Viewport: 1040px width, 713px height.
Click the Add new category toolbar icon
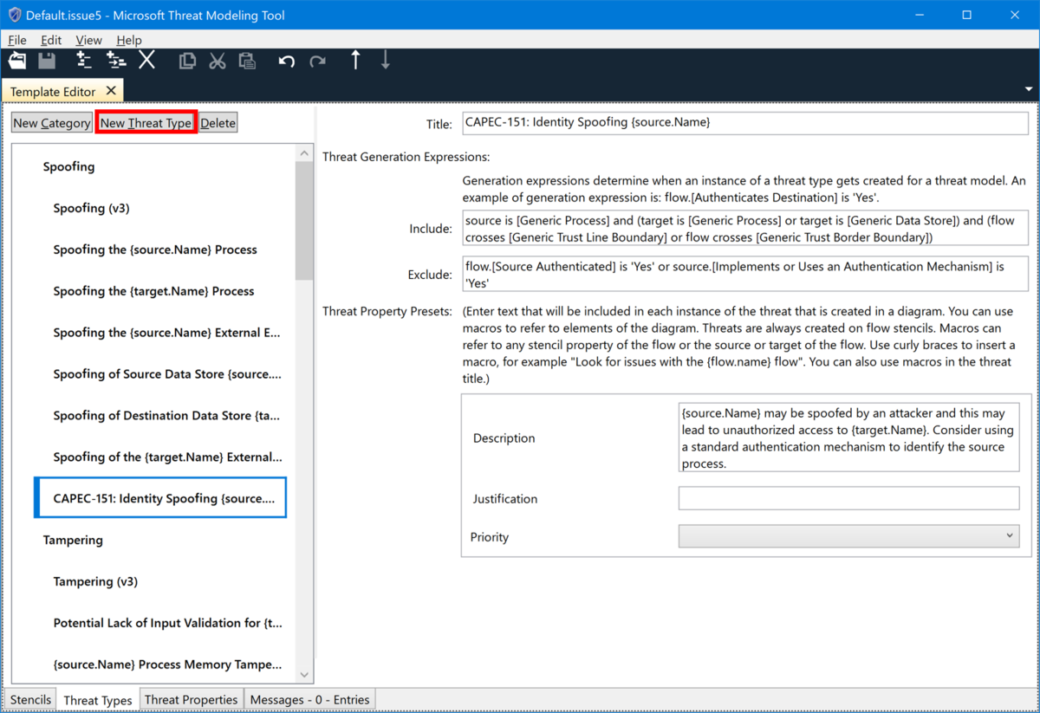pyautogui.click(x=83, y=60)
